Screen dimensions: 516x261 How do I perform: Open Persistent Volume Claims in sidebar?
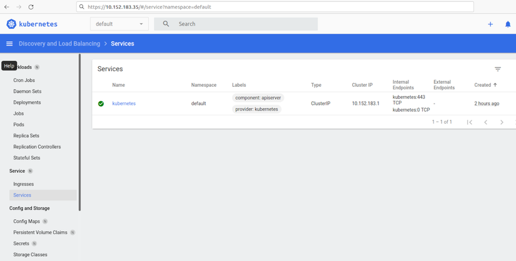40,232
